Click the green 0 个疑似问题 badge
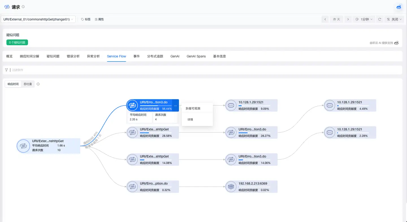Screen dimensions: 407x222 point(17,42)
